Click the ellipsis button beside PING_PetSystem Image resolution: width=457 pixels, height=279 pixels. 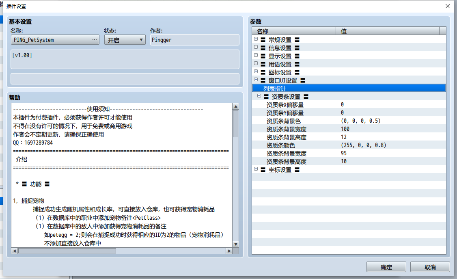click(95, 40)
